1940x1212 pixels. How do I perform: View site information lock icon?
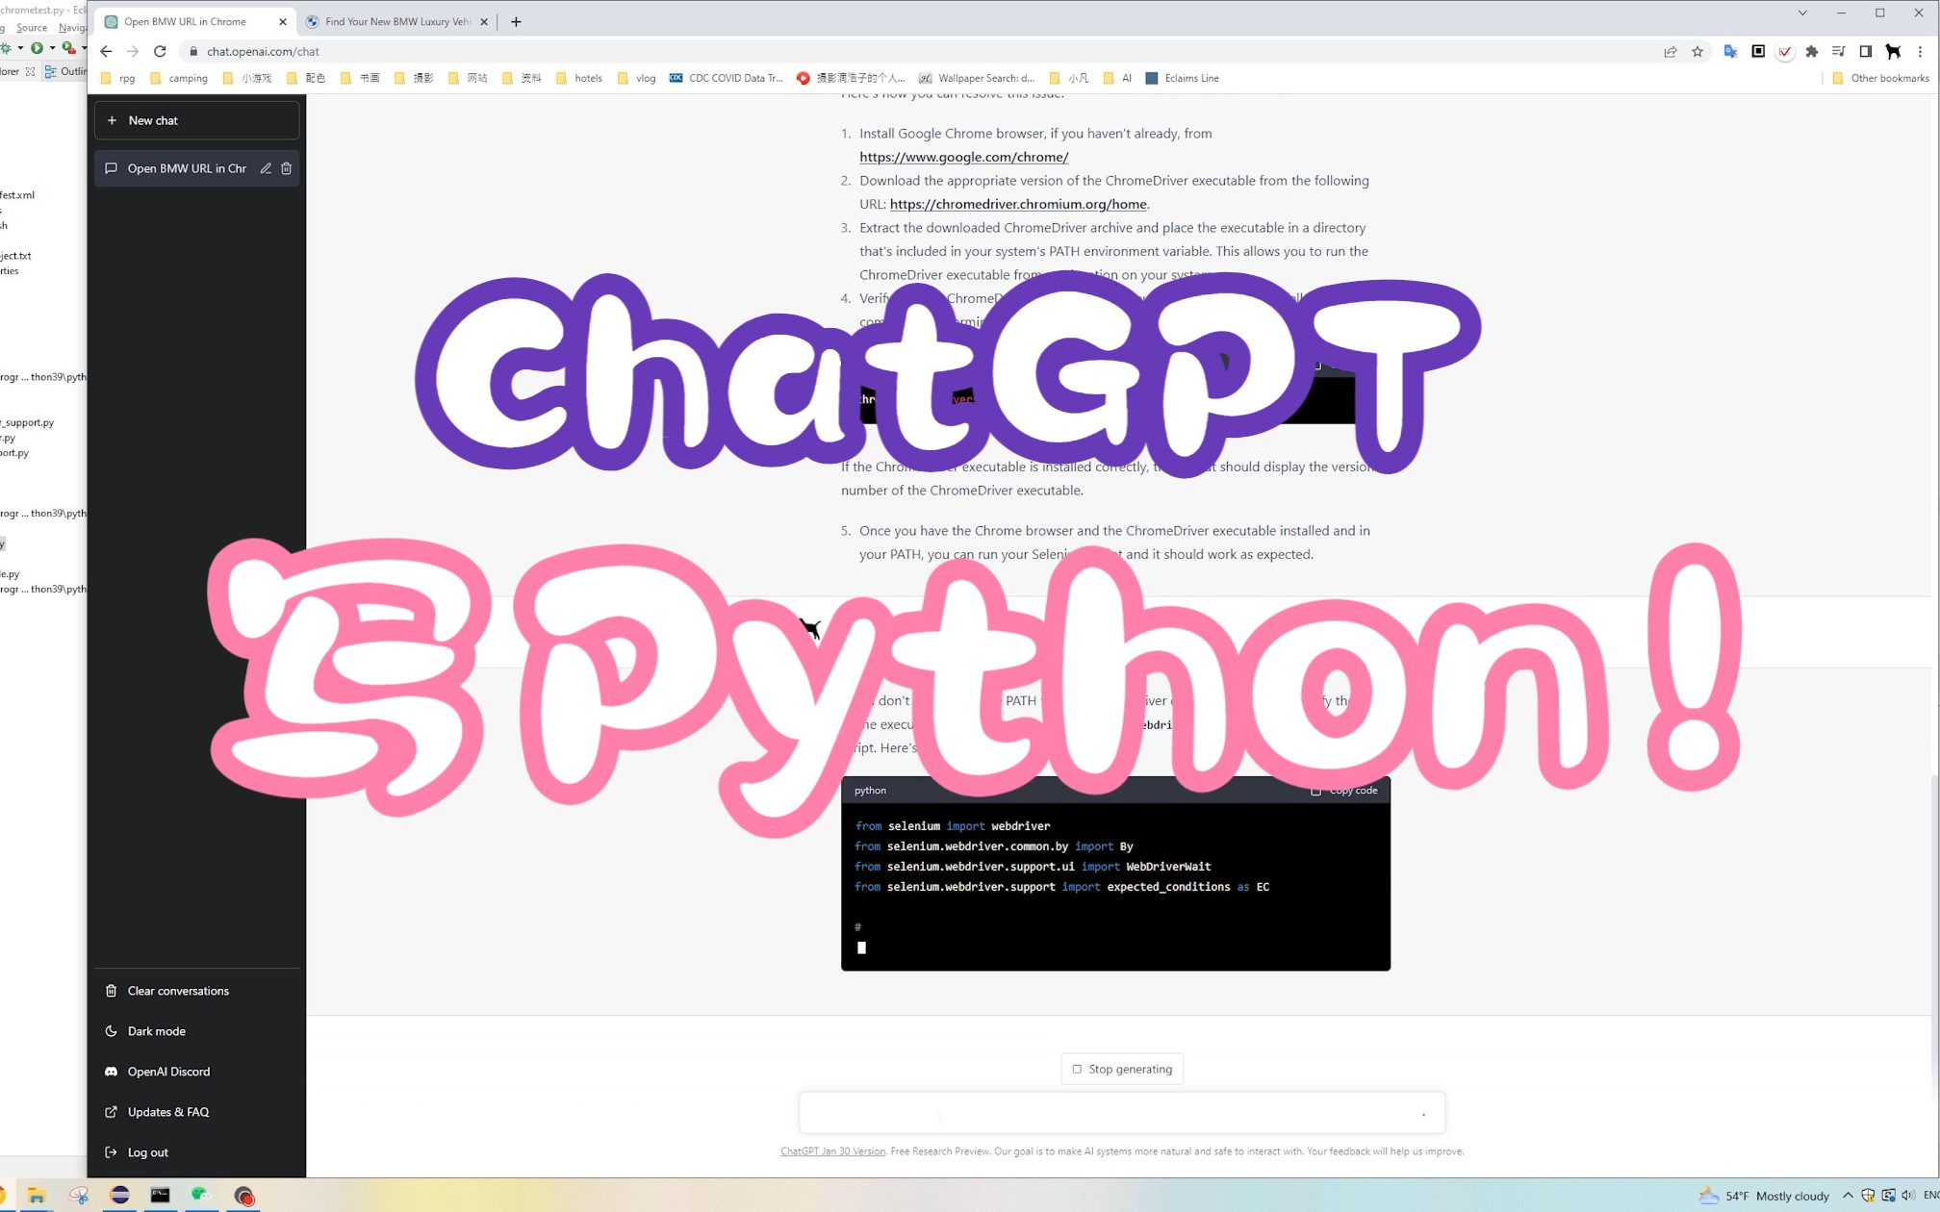[193, 51]
